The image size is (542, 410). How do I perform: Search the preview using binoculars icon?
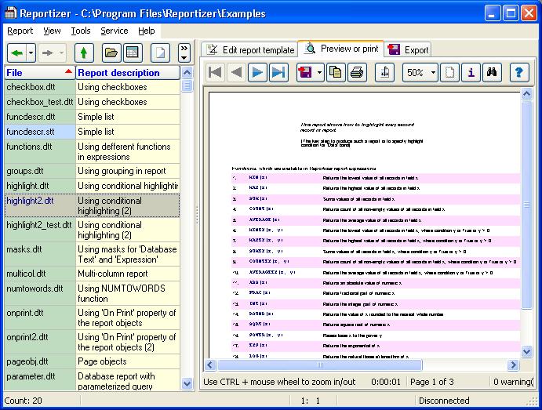pos(492,72)
